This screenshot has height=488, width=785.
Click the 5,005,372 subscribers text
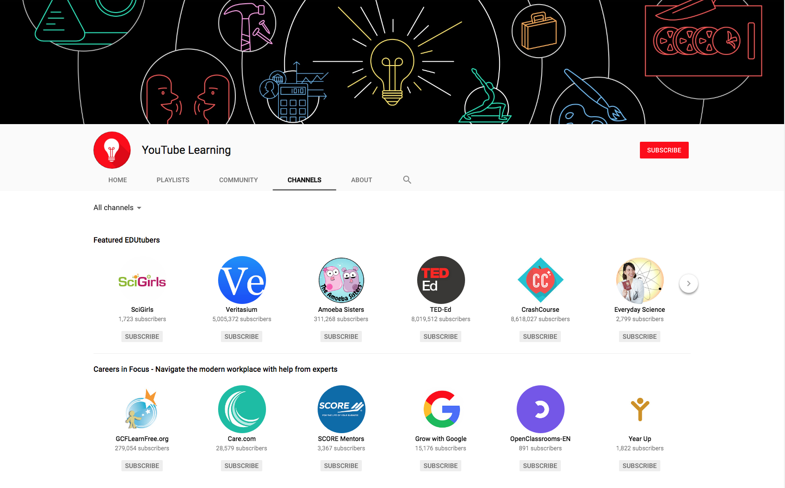[242, 319]
